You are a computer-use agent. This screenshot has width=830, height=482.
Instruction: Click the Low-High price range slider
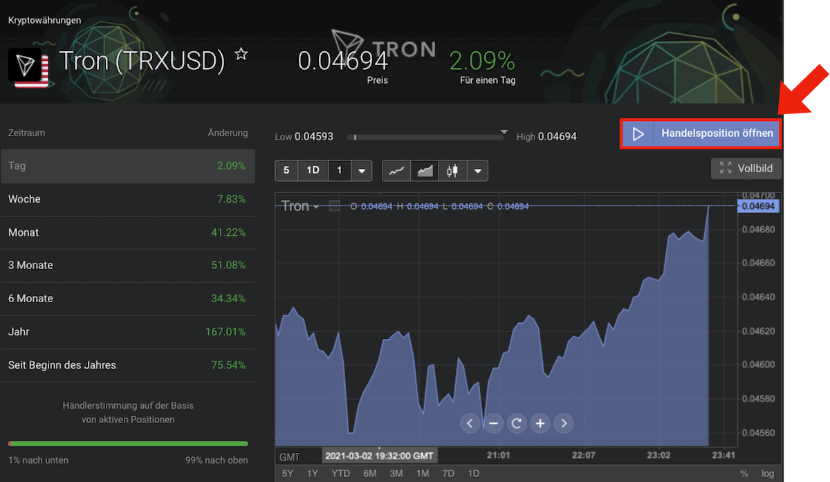pyautogui.click(x=425, y=137)
